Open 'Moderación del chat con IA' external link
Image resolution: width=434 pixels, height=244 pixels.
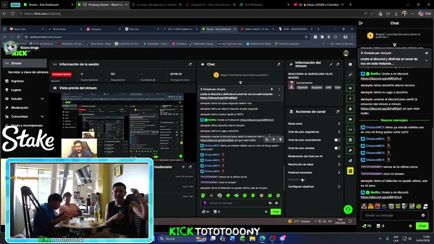tap(339, 156)
